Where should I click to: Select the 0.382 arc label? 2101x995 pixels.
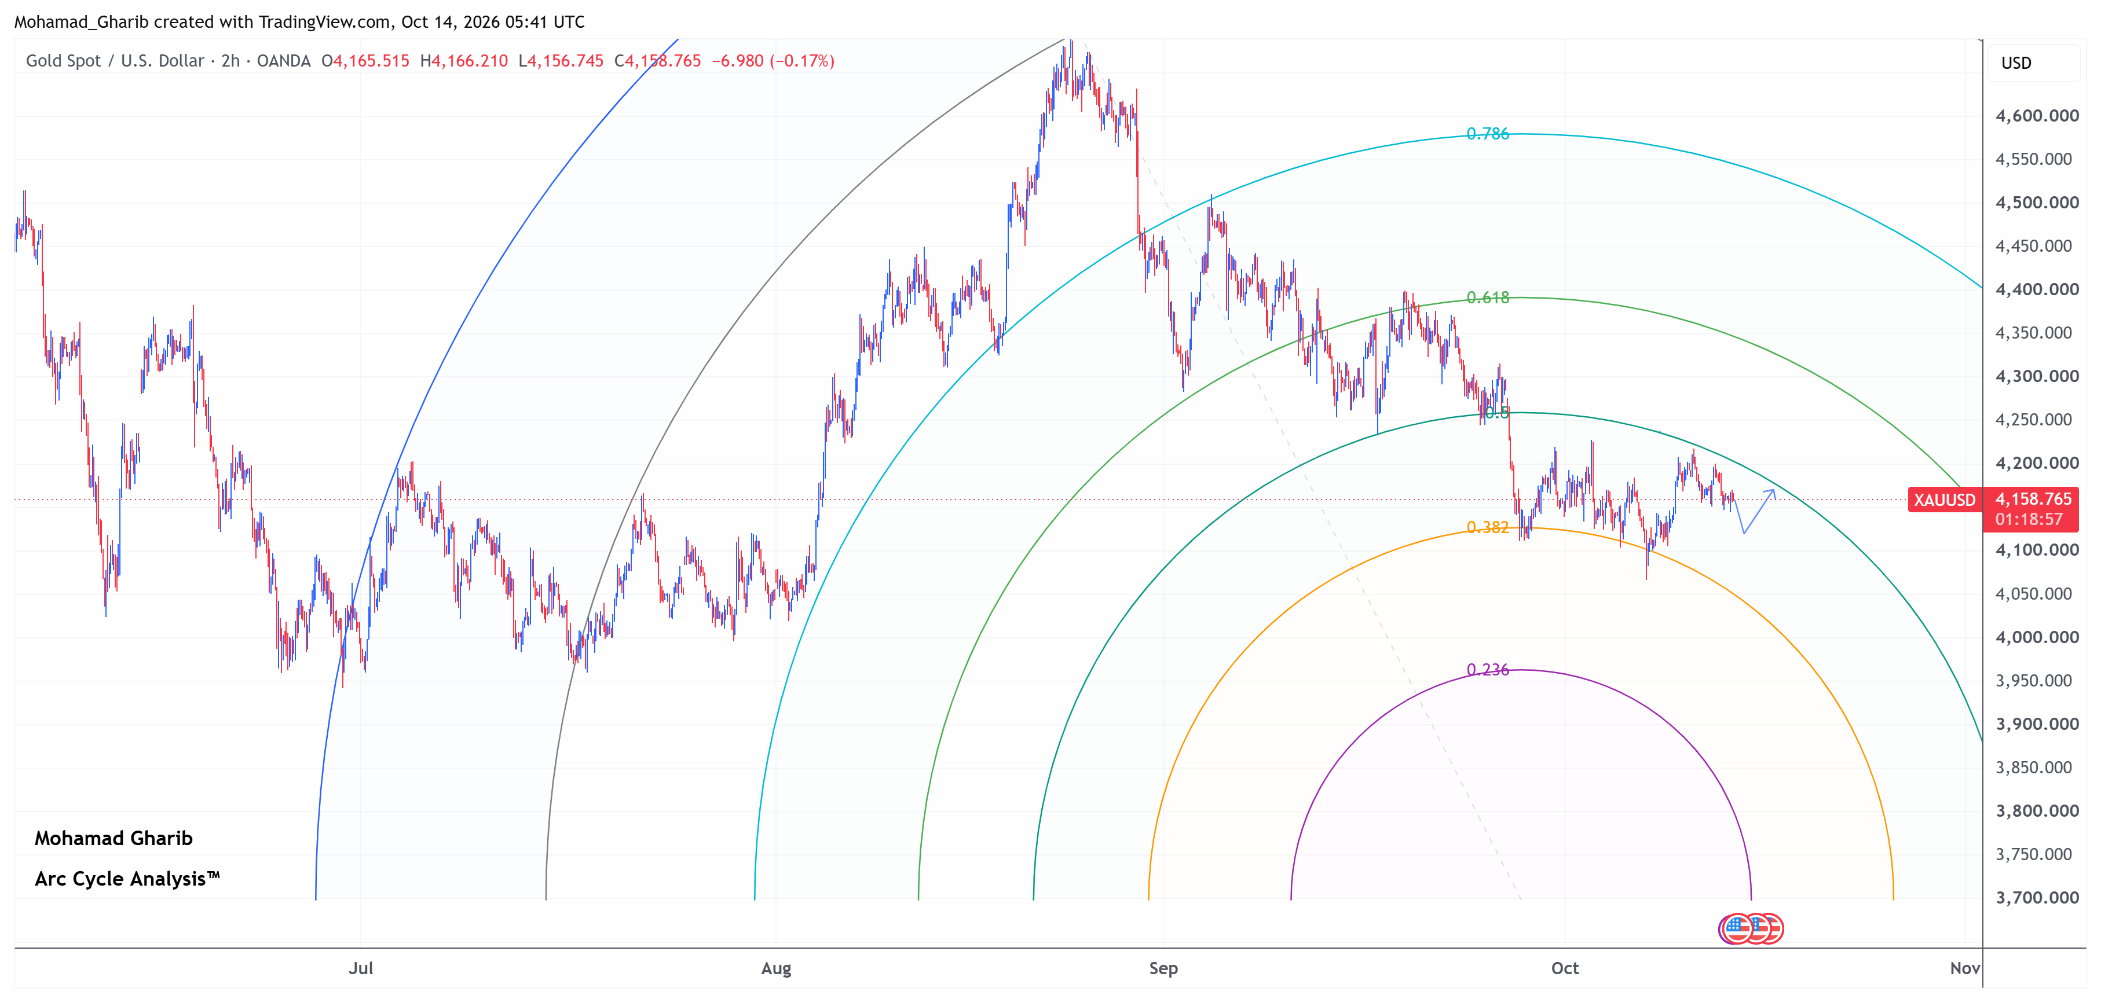[1488, 527]
